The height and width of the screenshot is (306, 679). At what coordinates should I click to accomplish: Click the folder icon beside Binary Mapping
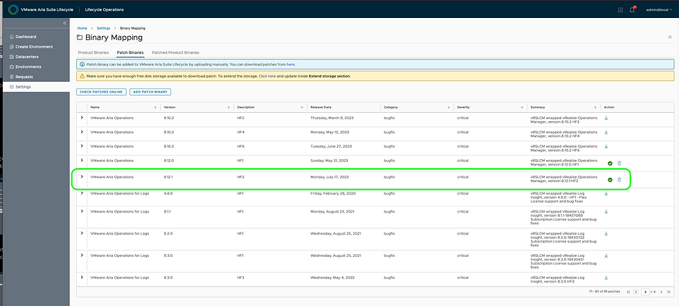point(80,37)
